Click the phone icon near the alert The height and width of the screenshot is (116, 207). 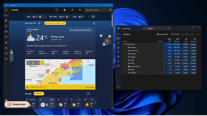(94, 23)
